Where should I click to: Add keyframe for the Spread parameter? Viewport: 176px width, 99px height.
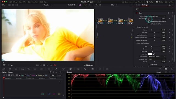click(x=169, y=30)
